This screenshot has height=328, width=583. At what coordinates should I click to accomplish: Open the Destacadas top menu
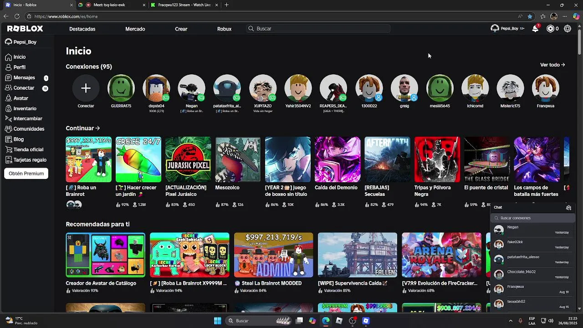coord(82,29)
